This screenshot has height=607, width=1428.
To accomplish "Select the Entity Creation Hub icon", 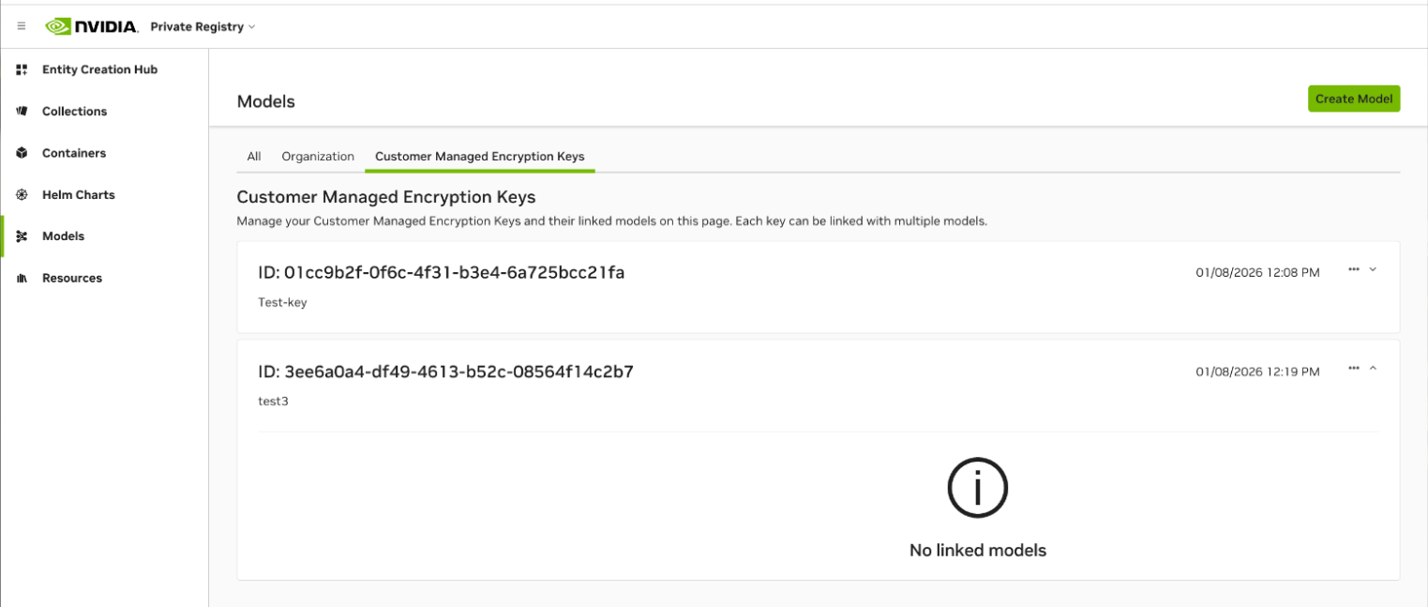I will click(22, 68).
